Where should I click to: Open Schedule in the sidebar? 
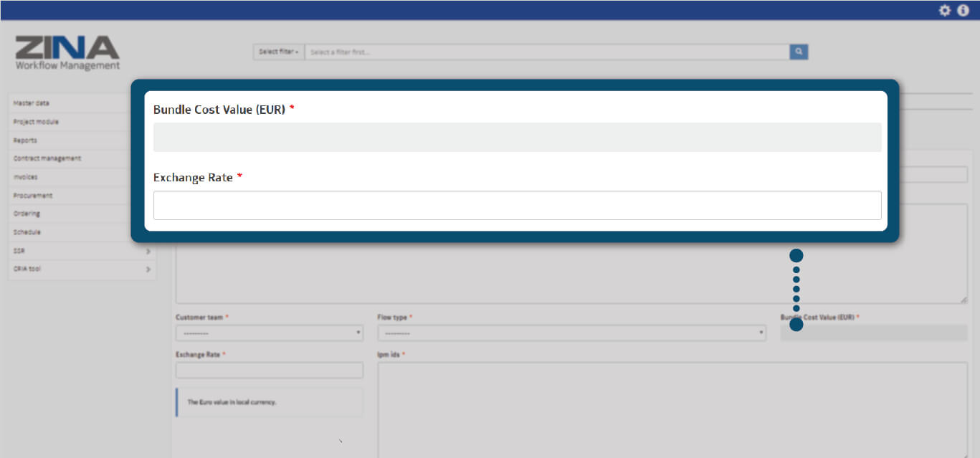click(27, 232)
